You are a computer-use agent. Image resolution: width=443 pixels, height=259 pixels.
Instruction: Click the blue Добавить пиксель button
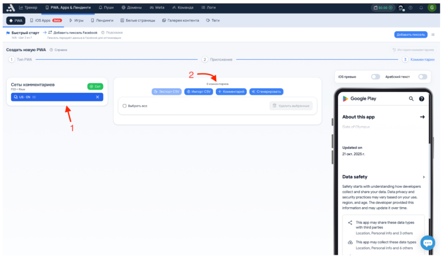point(411,35)
